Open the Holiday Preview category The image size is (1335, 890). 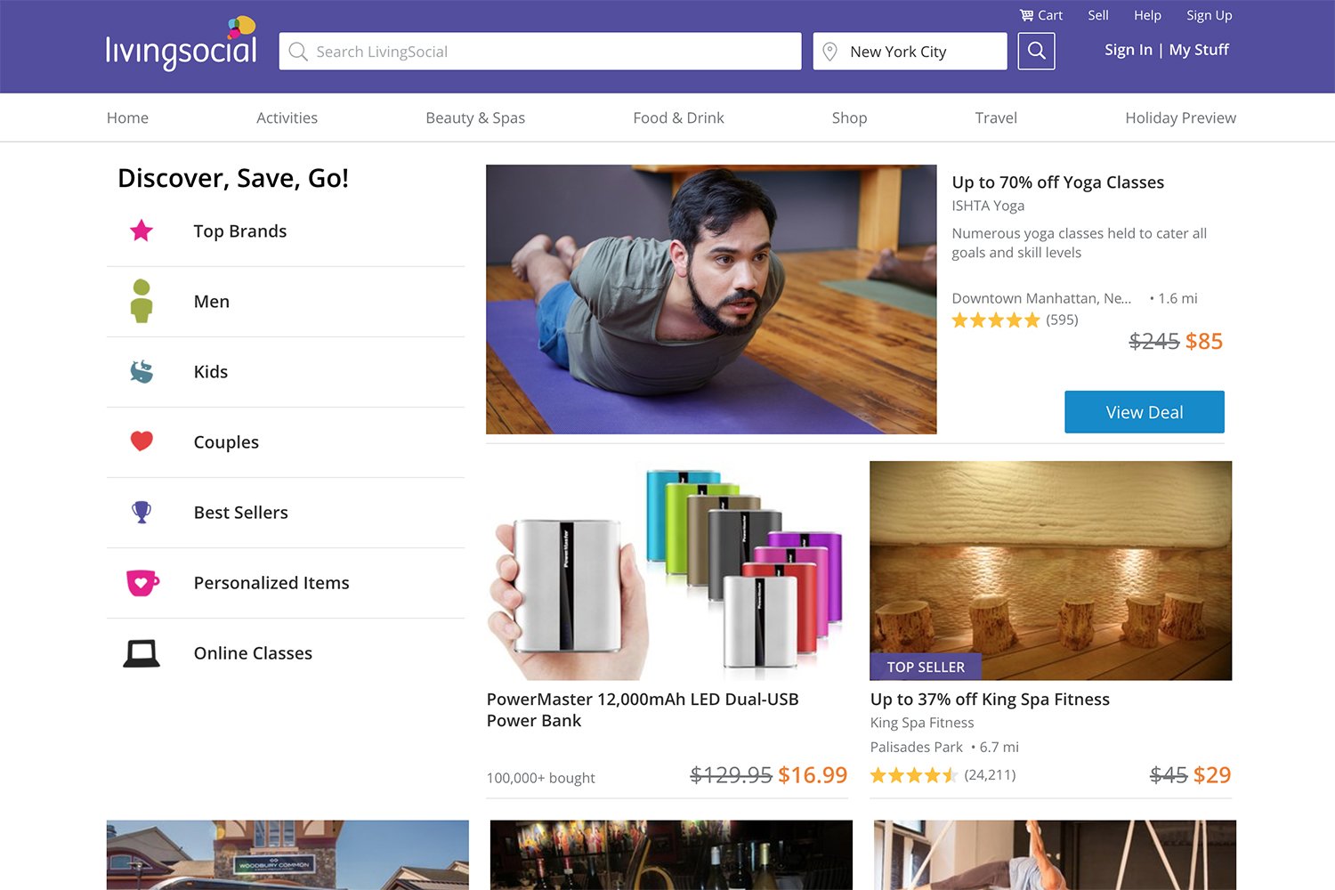[x=1180, y=117]
